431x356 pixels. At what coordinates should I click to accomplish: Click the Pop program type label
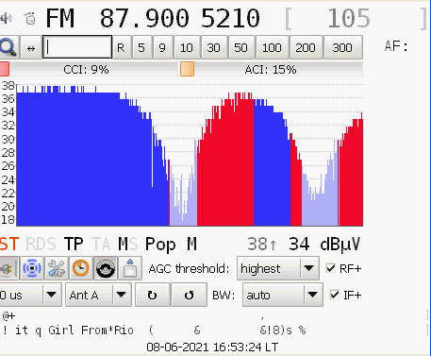coord(160,245)
